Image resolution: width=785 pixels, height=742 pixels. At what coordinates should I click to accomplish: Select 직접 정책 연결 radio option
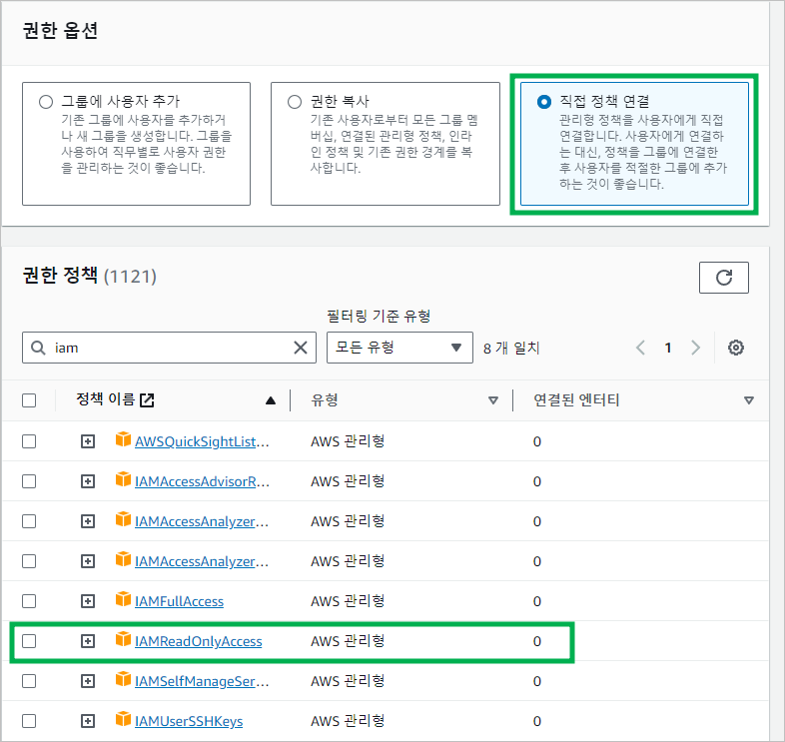[x=543, y=102]
